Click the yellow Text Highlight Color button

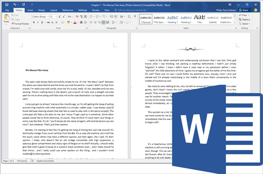tap(69, 23)
